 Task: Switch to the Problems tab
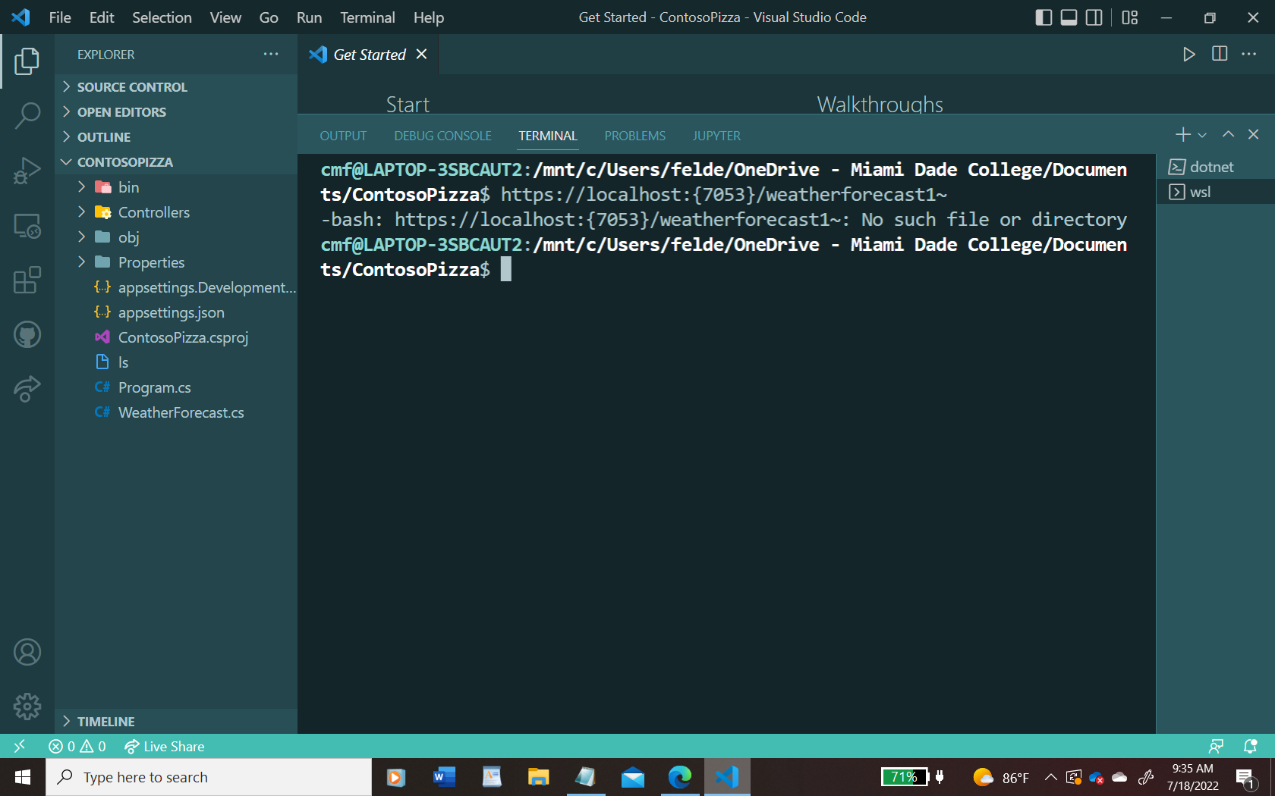[634, 136]
